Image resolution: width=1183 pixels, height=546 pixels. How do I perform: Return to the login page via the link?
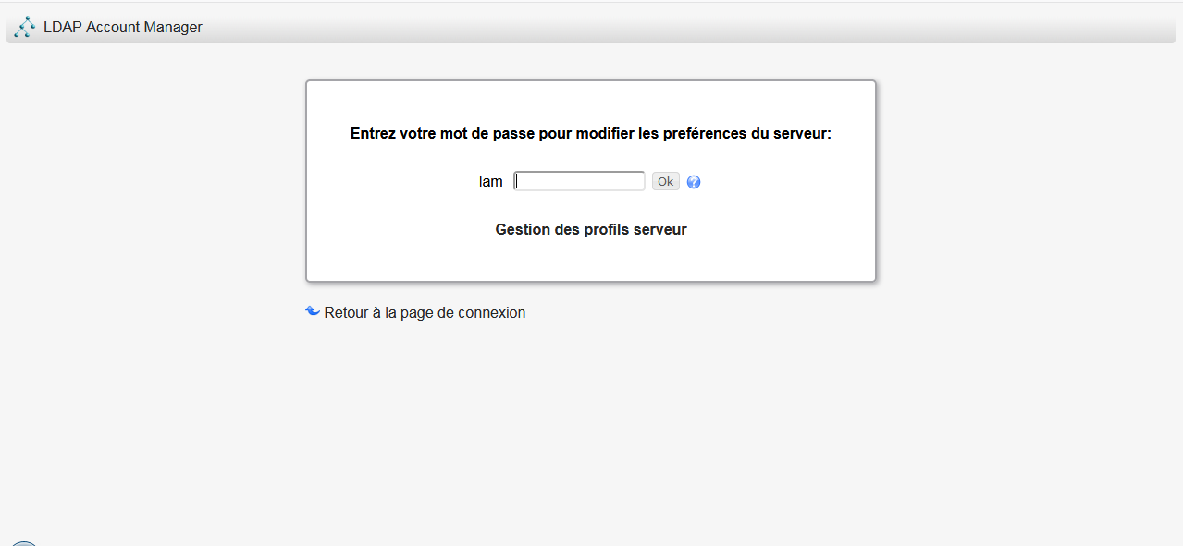click(425, 312)
